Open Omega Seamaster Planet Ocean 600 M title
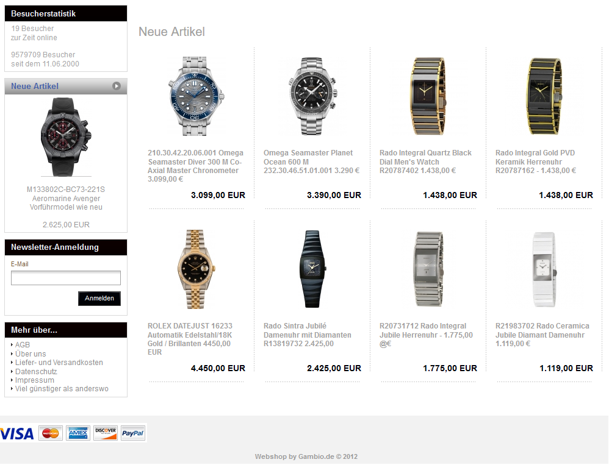This screenshot has height=465, width=609. 311,162
